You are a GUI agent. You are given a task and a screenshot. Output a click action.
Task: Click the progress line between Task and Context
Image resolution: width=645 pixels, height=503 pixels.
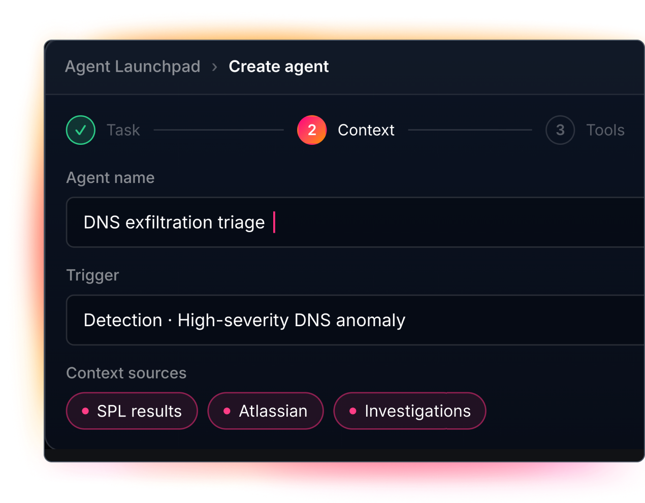(x=219, y=130)
